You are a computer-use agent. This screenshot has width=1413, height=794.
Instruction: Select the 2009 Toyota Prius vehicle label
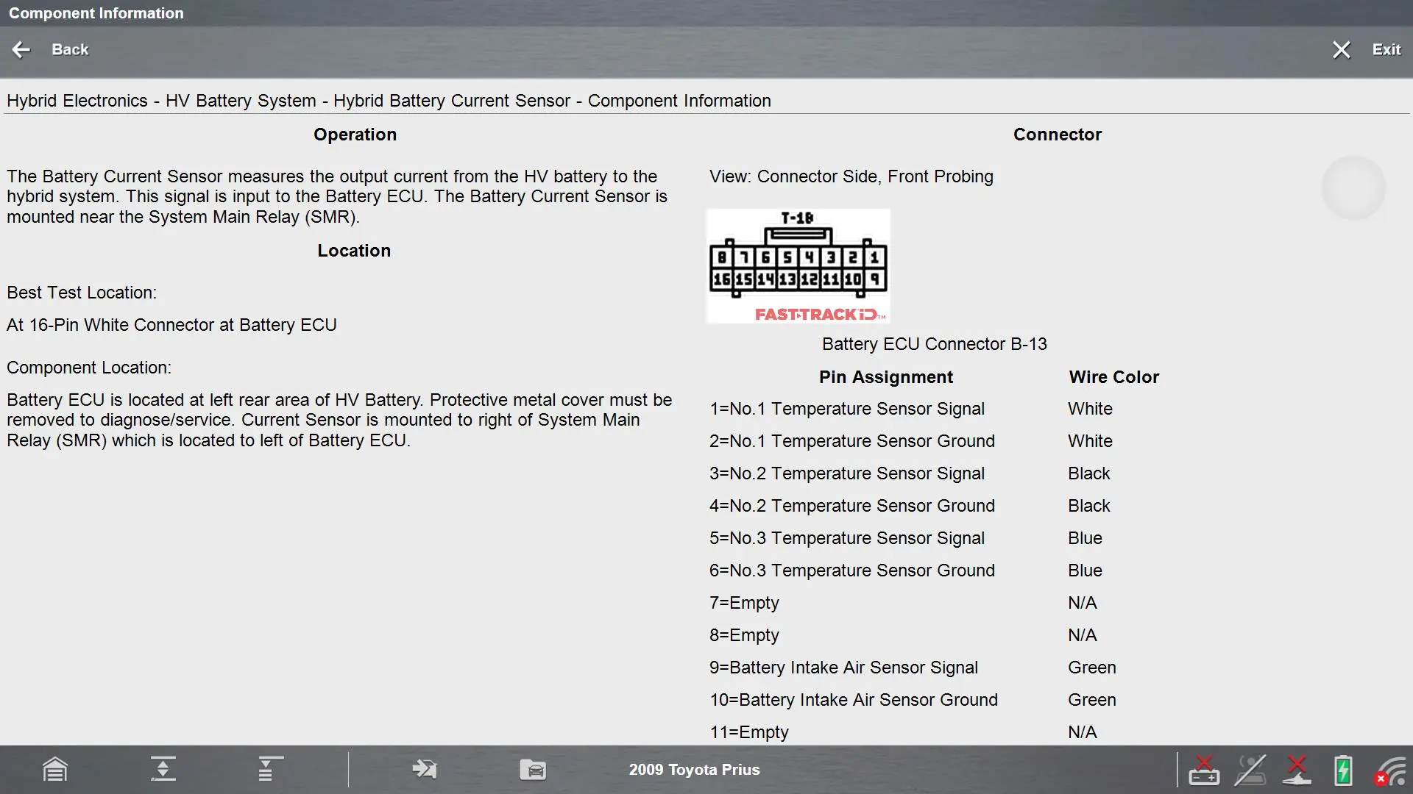[694, 769]
